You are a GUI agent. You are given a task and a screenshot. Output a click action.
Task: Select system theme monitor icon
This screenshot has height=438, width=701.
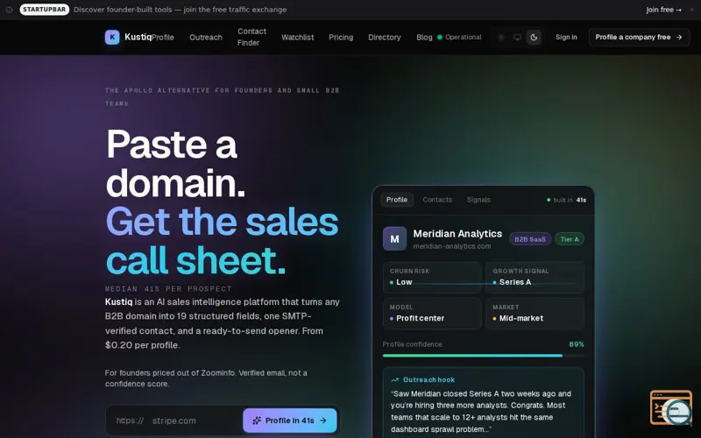tap(517, 37)
